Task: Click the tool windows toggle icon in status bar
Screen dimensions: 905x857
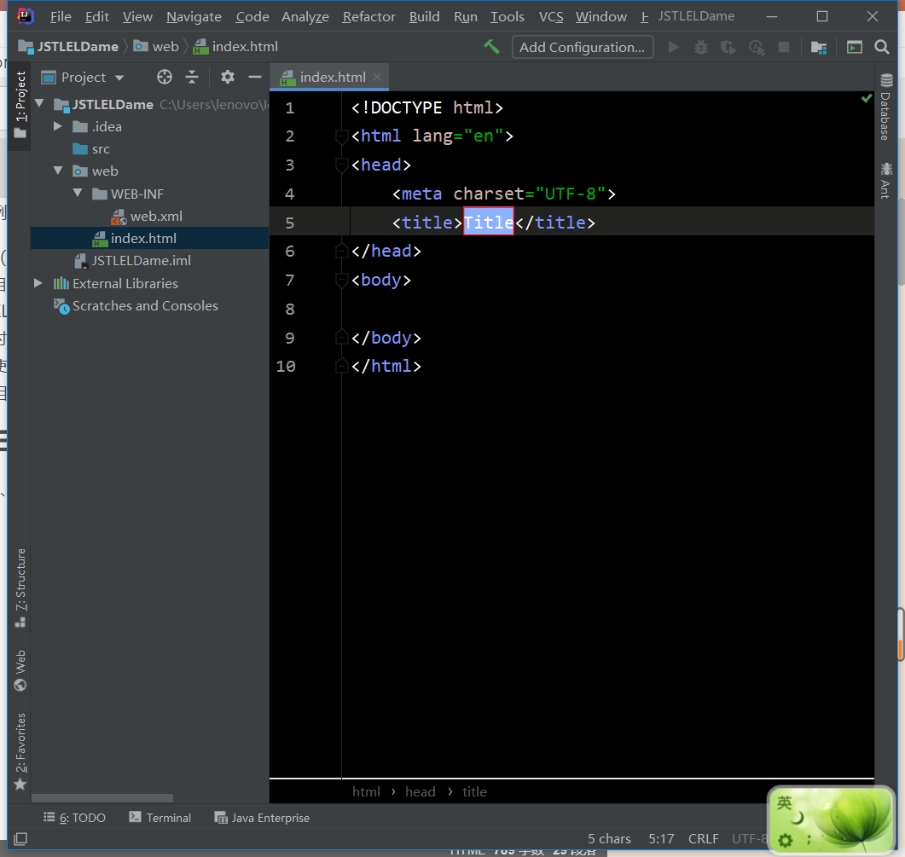Action: point(20,839)
